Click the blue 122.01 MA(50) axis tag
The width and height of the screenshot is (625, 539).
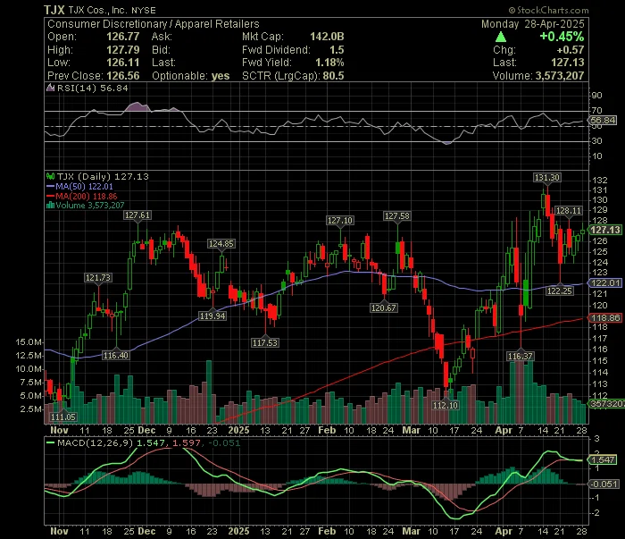[x=604, y=283]
